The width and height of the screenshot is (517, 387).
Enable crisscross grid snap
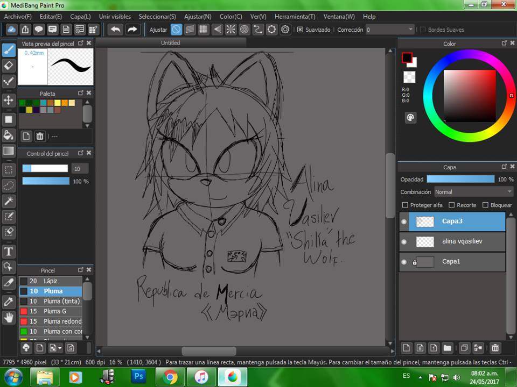pos(204,30)
